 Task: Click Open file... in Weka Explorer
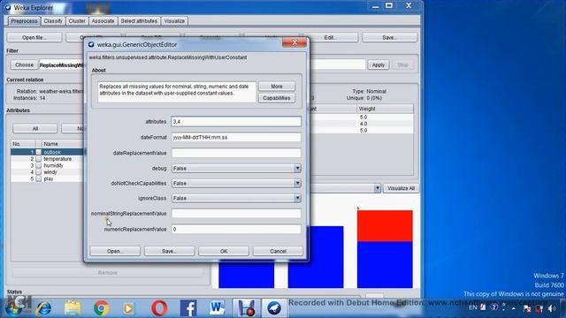pyautogui.click(x=34, y=37)
